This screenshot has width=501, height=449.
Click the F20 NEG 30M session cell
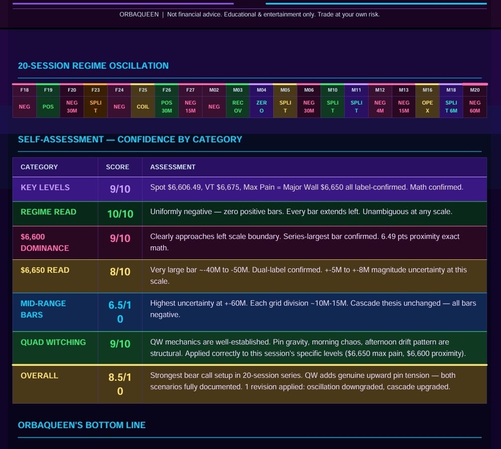point(72,101)
